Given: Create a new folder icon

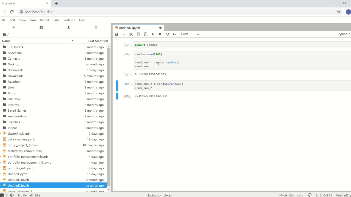Looking at the screenshot, I should pyautogui.click(x=41, y=27).
